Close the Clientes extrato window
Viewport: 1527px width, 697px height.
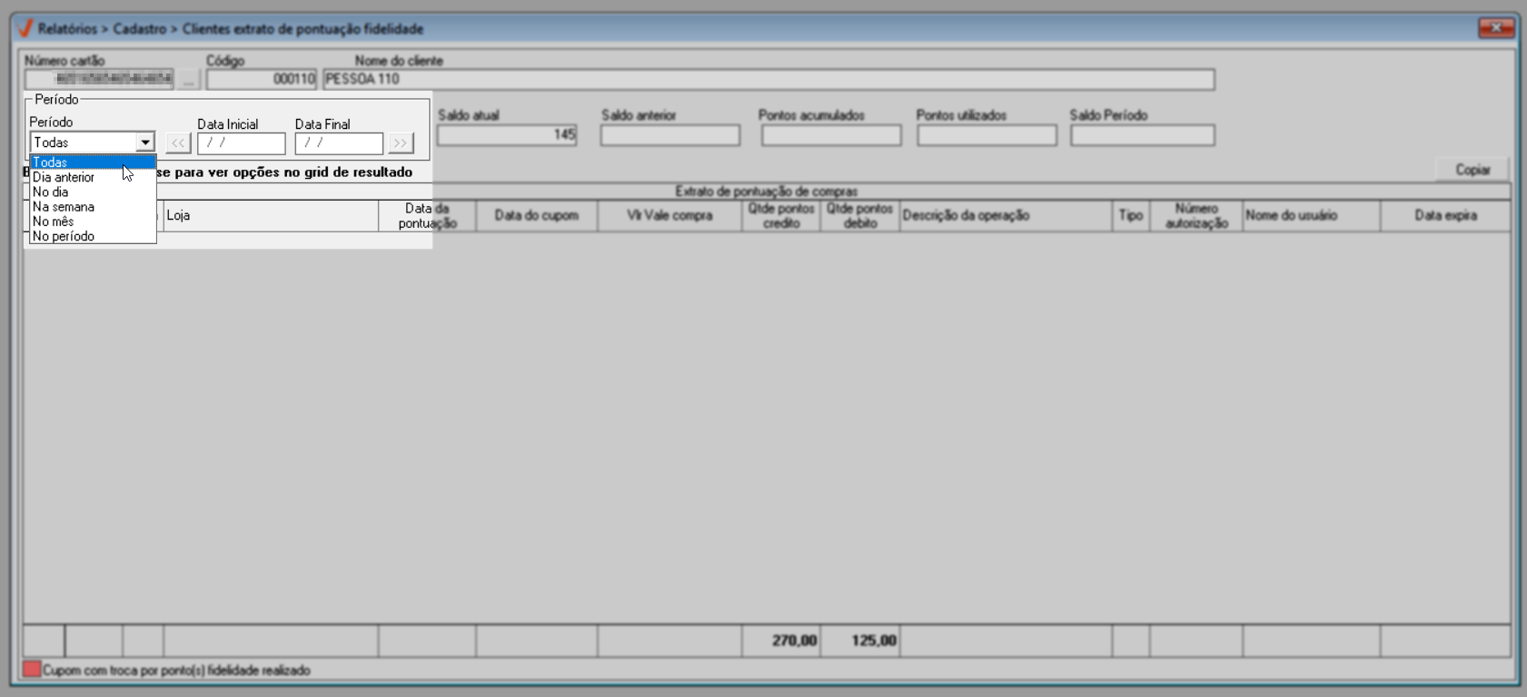point(1495,28)
